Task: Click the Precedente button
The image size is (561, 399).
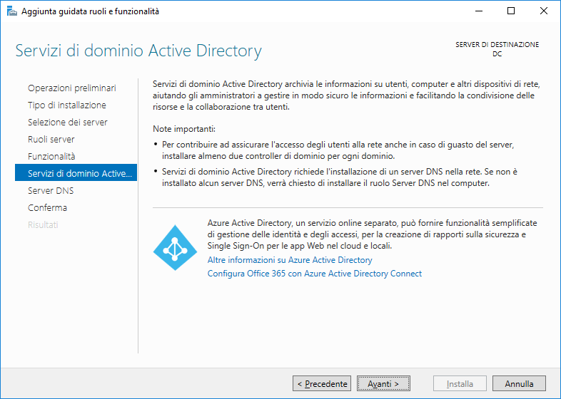Action: 322,383
